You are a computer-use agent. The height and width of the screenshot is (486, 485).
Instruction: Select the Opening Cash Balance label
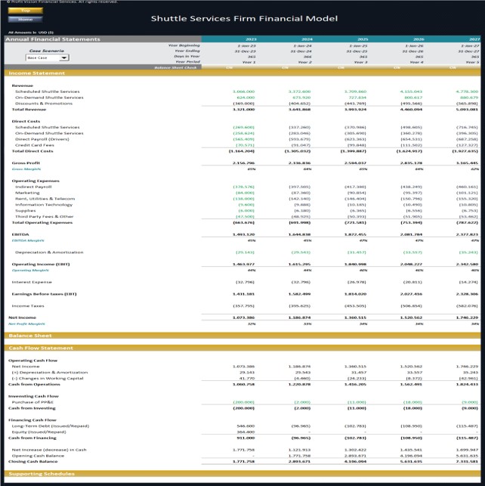click(38, 456)
